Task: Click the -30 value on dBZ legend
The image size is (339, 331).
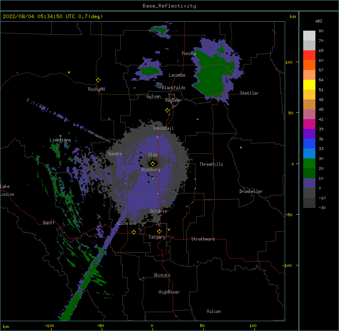Action: pyautogui.click(x=322, y=208)
